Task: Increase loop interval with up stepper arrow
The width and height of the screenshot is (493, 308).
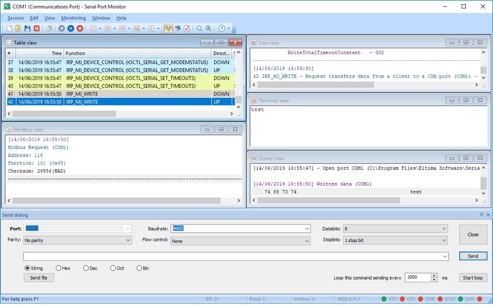Action: (x=434, y=275)
